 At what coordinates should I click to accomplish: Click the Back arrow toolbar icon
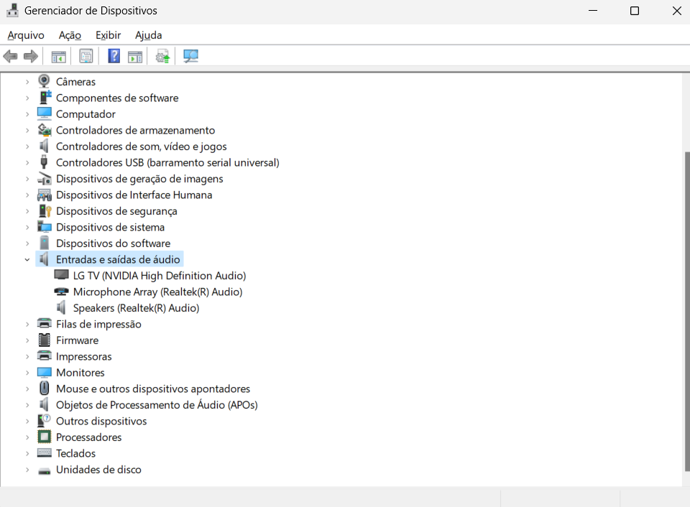(10, 56)
